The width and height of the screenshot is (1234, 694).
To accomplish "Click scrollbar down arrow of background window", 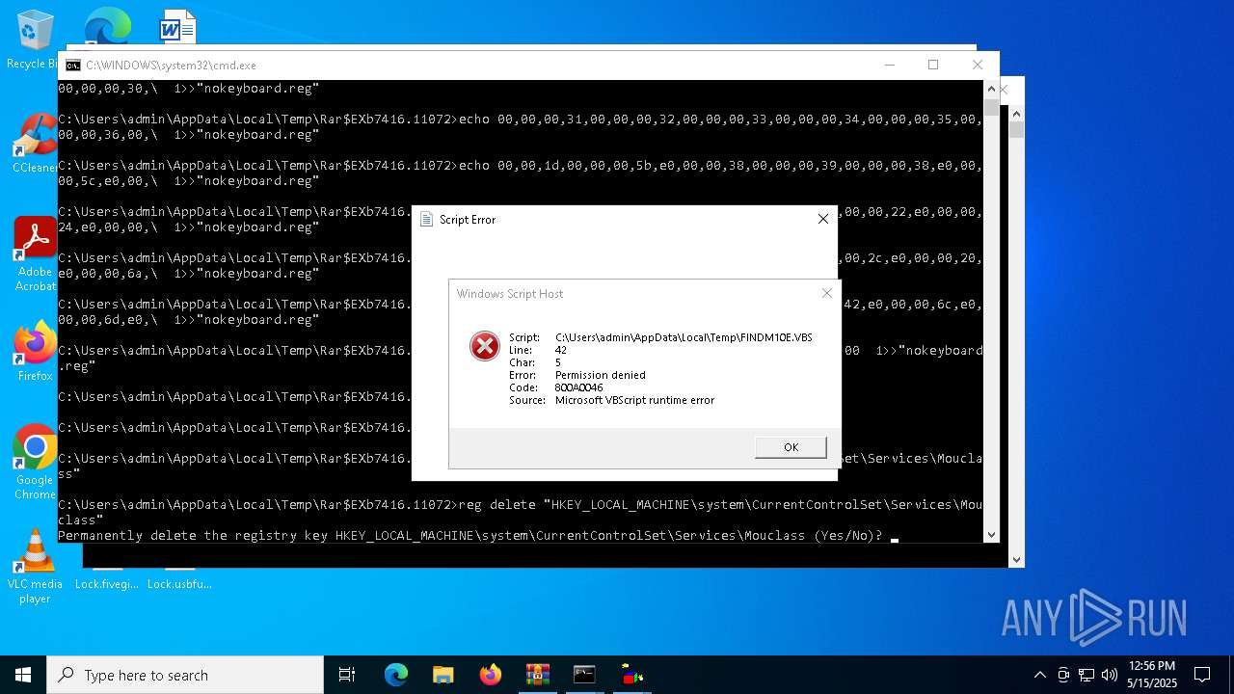I will [1015, 559].
